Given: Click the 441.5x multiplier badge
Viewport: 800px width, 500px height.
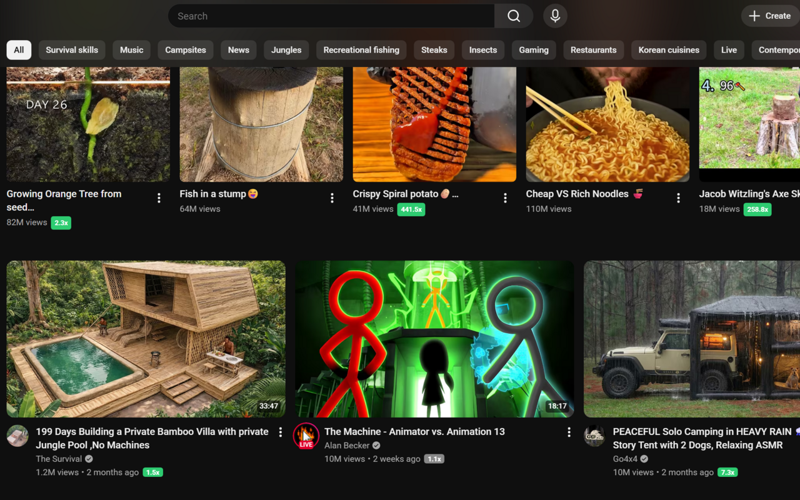Looking at the screenshot, I should [411, 209].
